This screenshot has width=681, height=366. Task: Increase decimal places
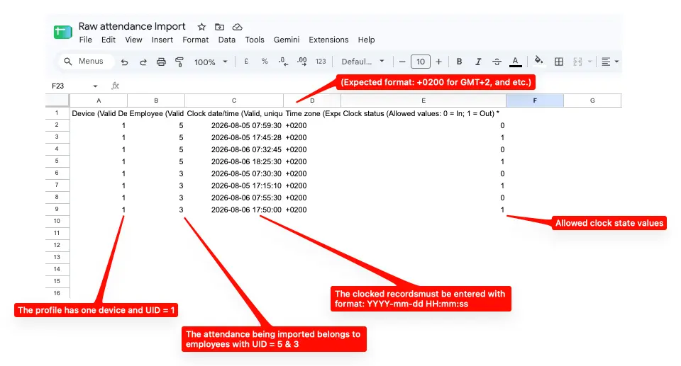[302, 62]
